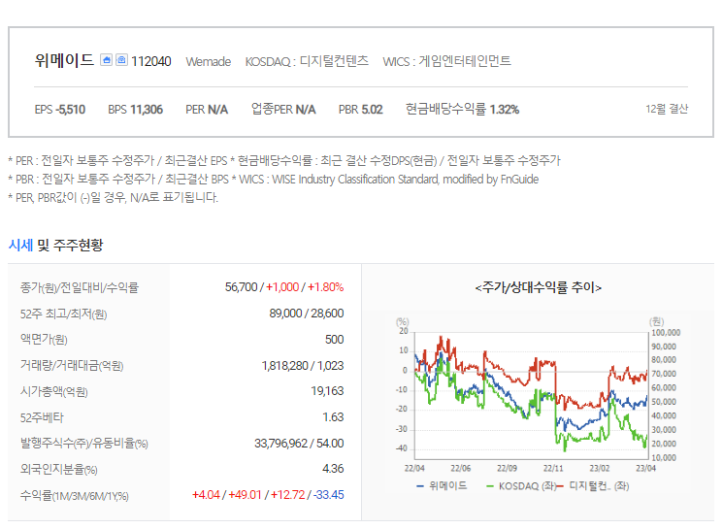Click the KOSDAQ (좌) legend marker

point(490,486)
